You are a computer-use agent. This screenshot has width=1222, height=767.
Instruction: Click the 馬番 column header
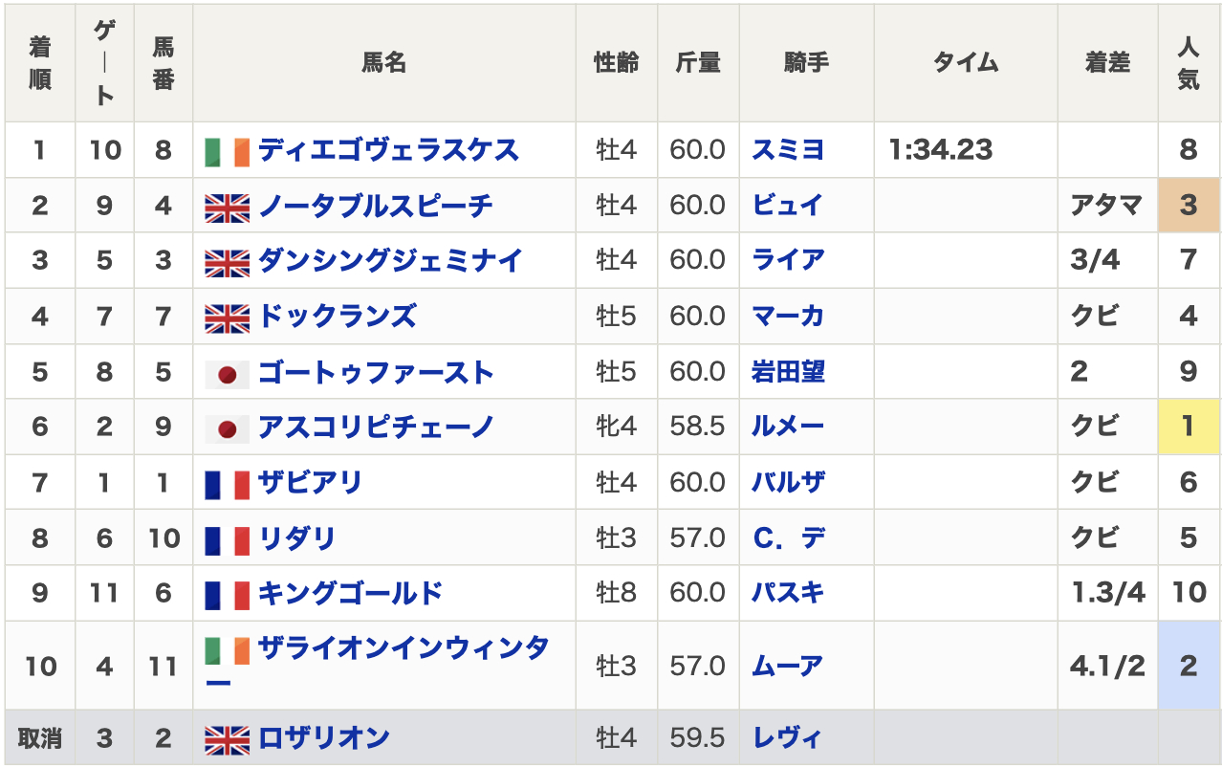click(164, 63)
